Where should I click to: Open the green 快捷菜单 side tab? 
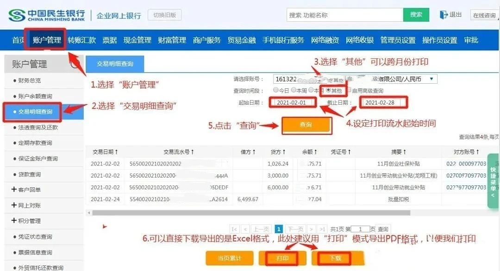[x=493, y=180]
